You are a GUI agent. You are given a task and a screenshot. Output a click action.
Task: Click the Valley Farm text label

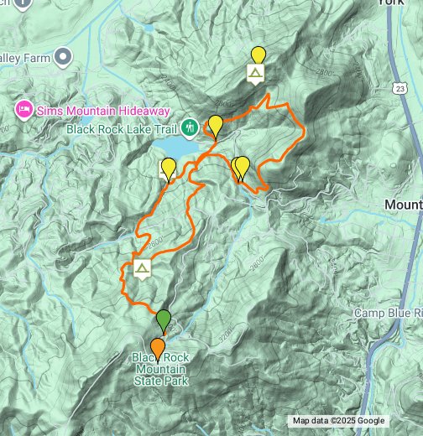pyautogui.click(x=24, y=58)
